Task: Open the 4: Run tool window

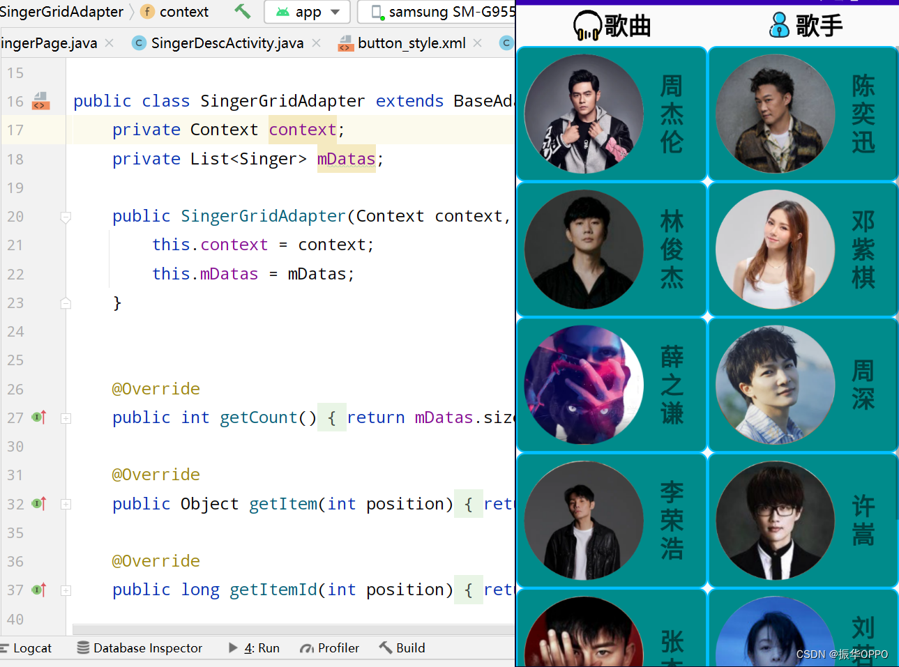Action: (x=254, y=648)
